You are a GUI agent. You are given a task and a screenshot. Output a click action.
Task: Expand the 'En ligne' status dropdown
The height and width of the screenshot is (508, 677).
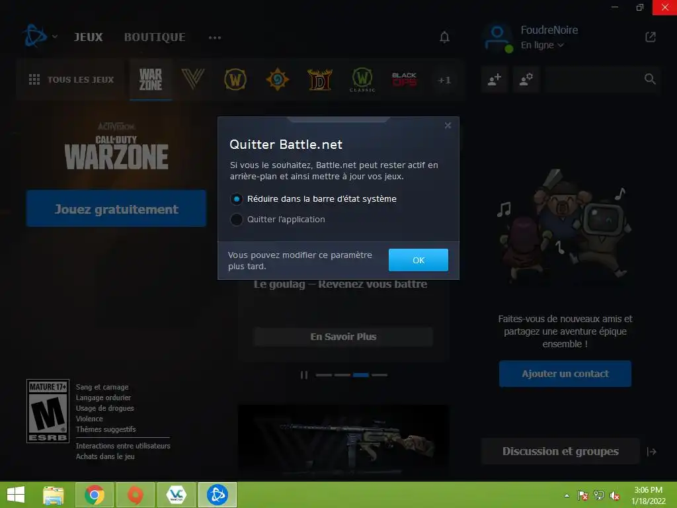point(542,45)
